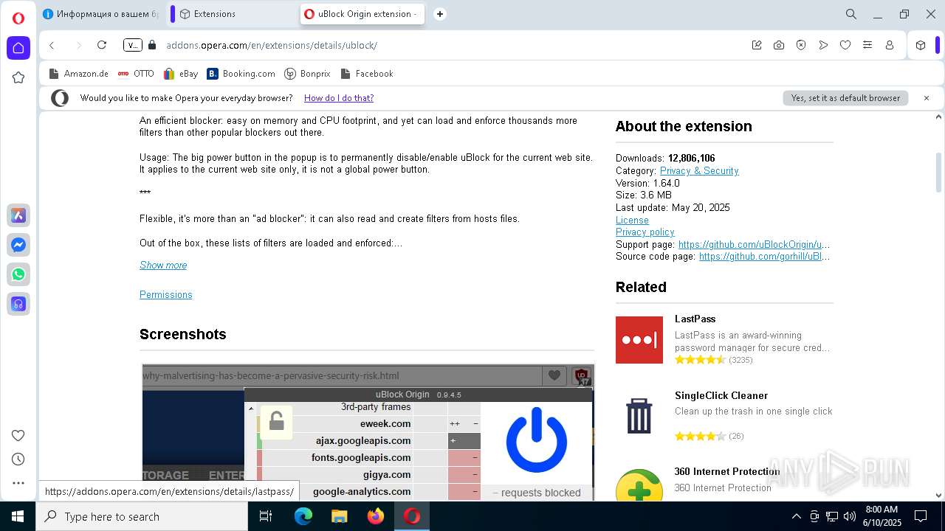
Task: Open the LastPass logo thumbnail
Action: point(639,340)
